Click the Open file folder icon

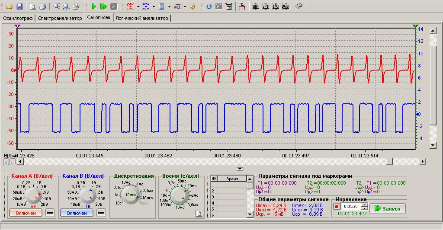9,6
